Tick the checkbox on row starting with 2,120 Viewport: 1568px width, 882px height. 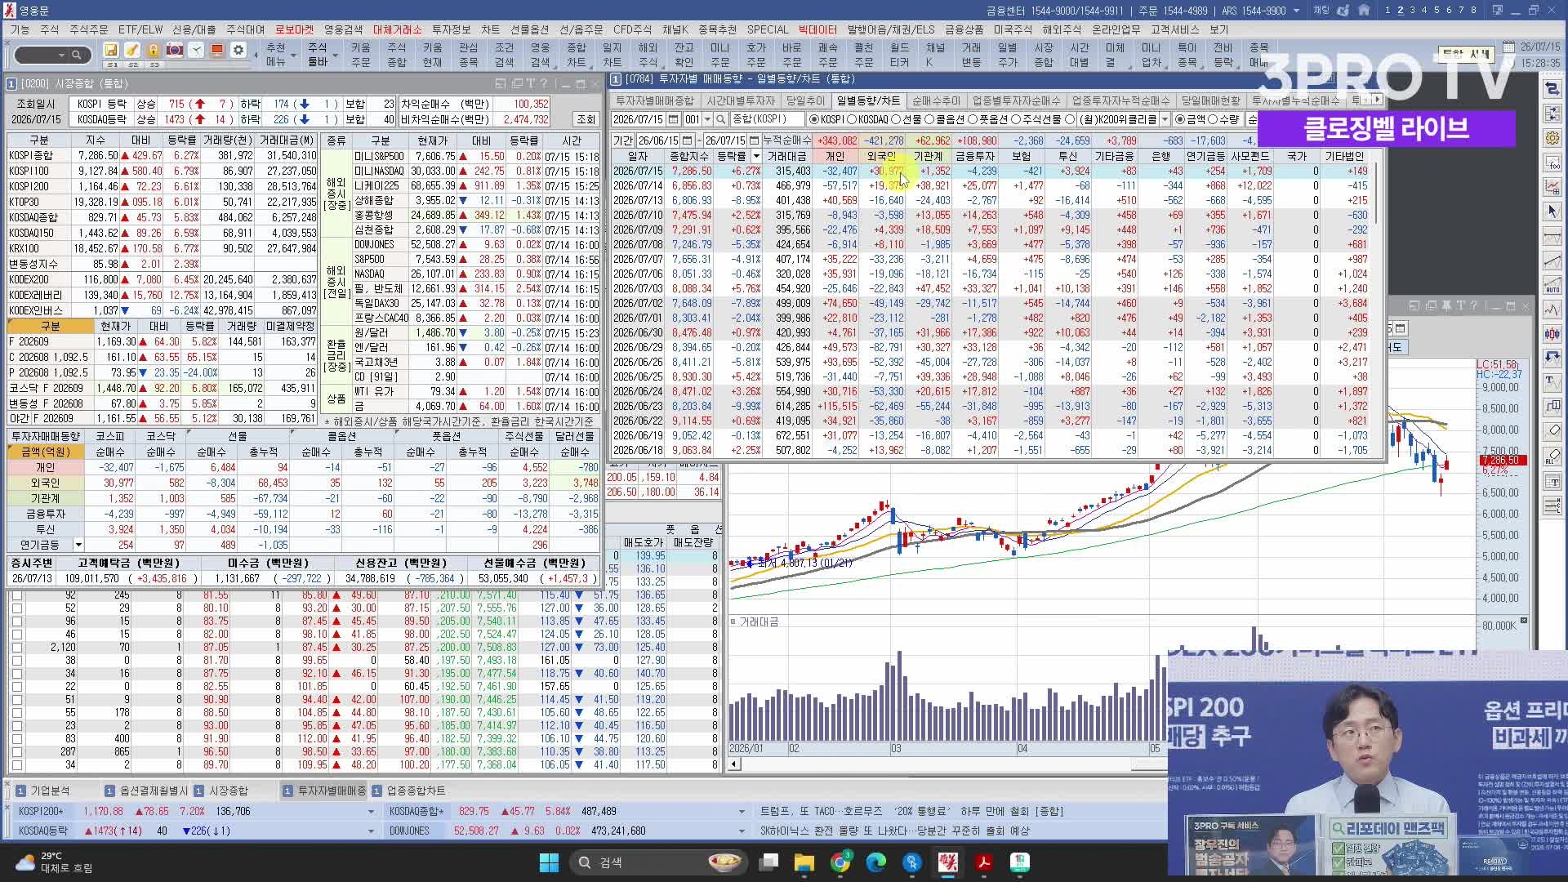click(x=16, y=647)
